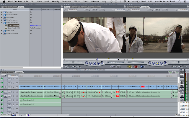189x118 pixels.
Task: Click the Cross Fade (+3dB) transition icon
Action: pos(6,28)
